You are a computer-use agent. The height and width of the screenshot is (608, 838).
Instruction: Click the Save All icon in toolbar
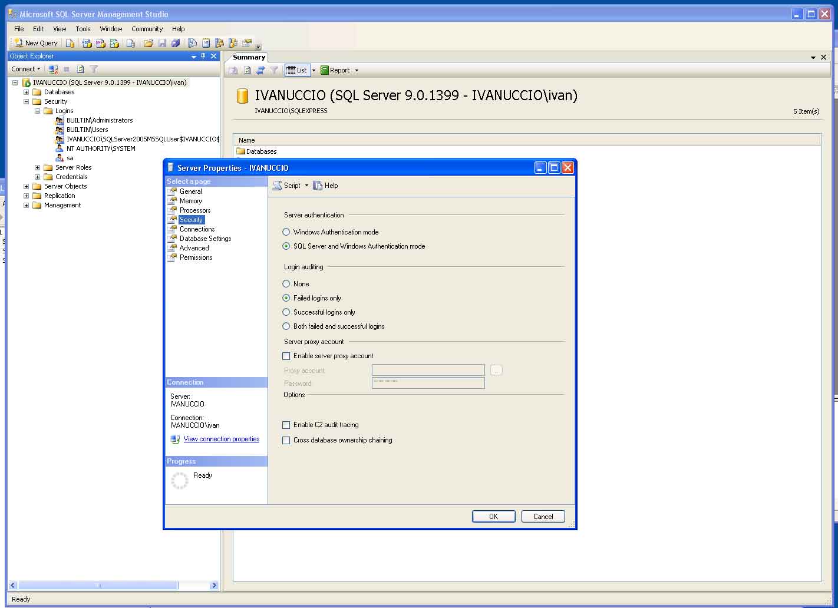pyautogui.click(x=176, y=43)
